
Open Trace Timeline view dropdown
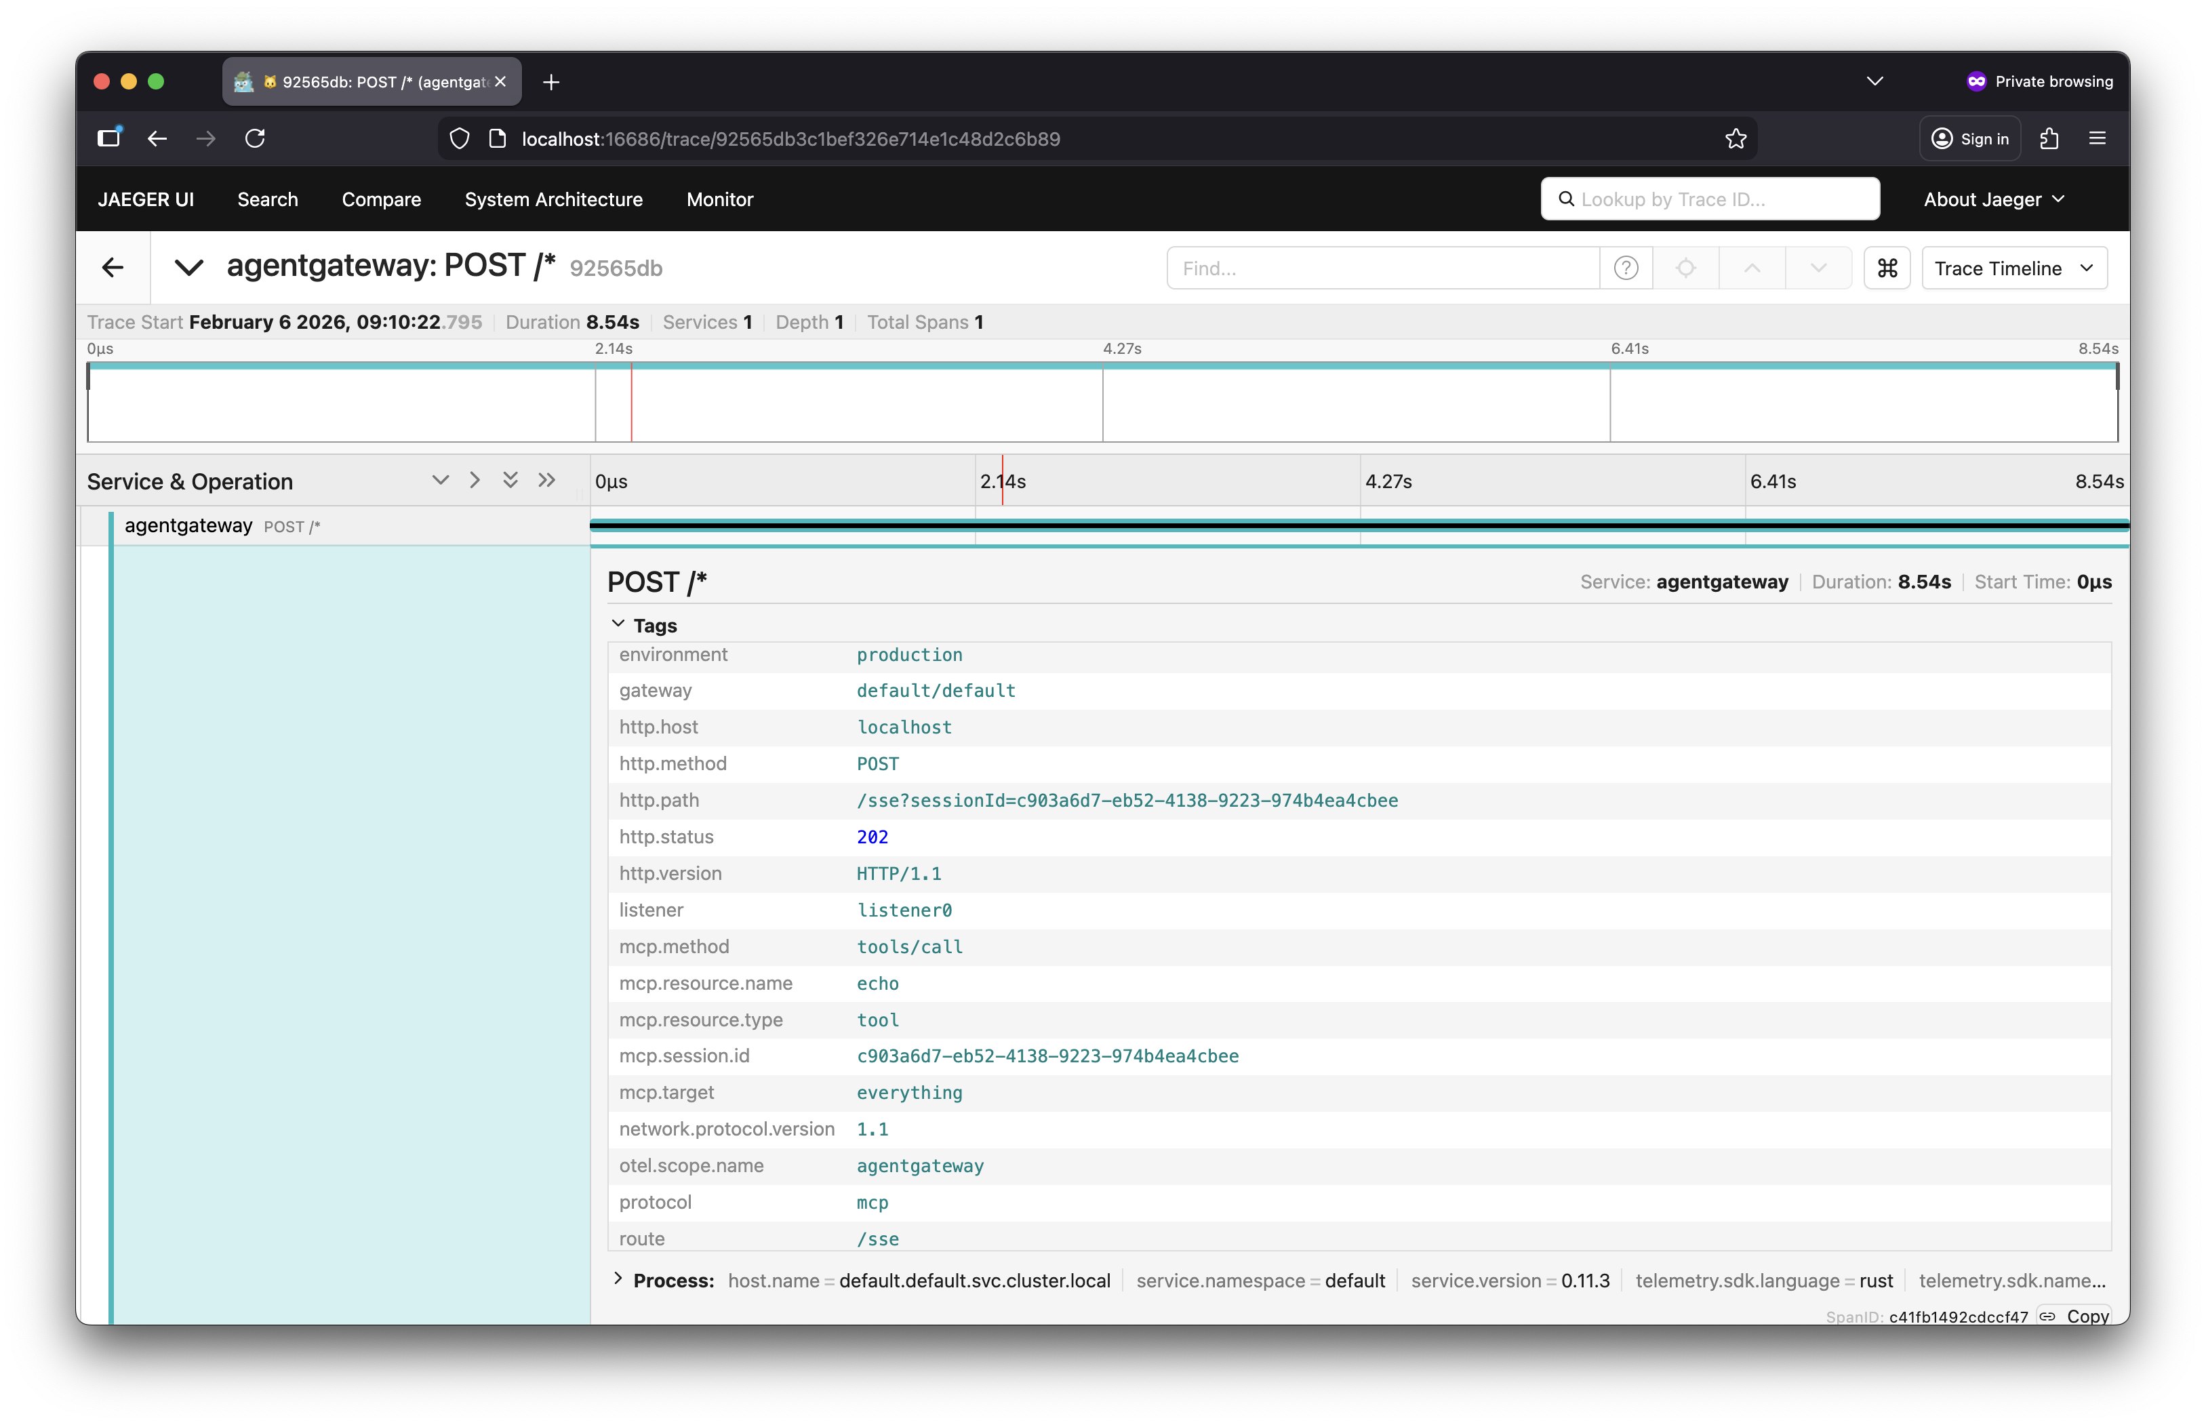(2013, 268)
